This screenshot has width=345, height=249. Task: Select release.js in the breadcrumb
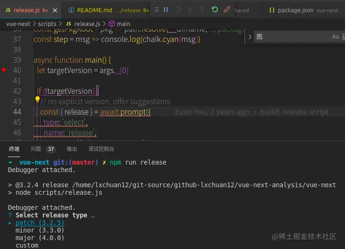click(87, 24)
